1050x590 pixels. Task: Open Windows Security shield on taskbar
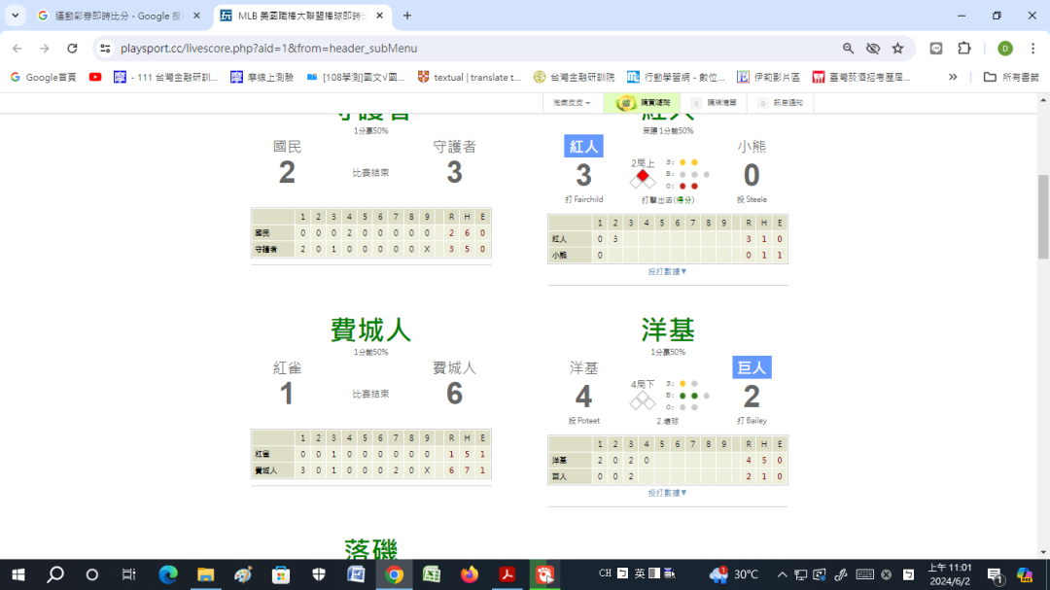[x=319, y=574]
